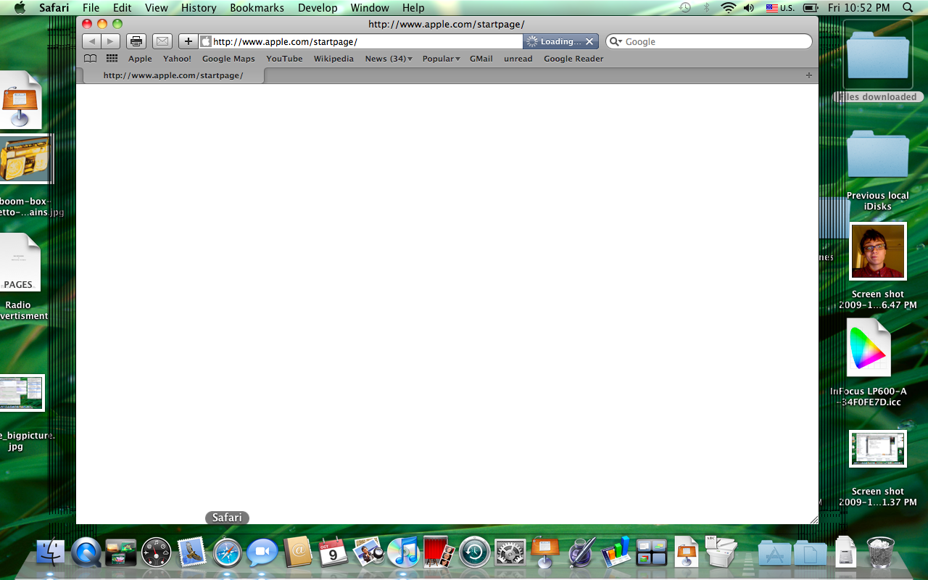Expand the Popular bookmarks dropdown
The image size is (928, 580).
coord(442,59)
